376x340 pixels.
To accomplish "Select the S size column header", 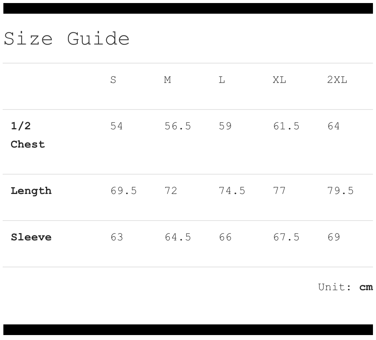I will click(113, 80).
